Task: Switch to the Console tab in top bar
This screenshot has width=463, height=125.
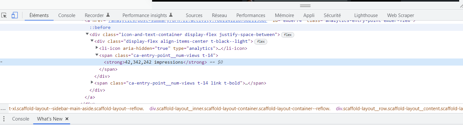Action: [67, 15]
